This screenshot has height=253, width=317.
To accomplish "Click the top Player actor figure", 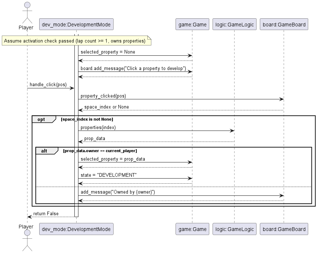I will coord(27,13).
